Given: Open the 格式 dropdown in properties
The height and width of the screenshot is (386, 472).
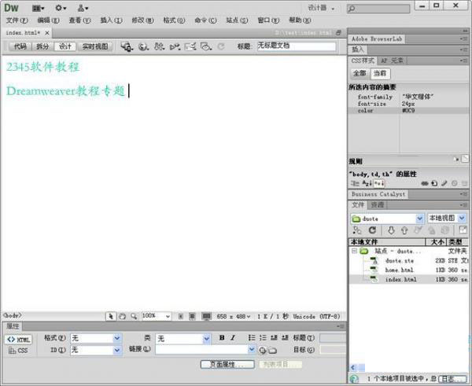Looking at the screenshot, I should click(x=117, y=339).
